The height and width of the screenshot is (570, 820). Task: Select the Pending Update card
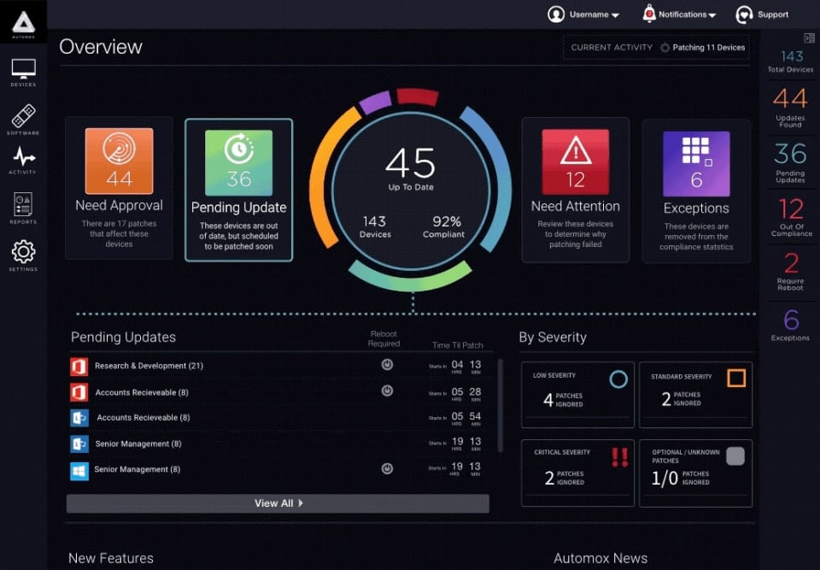[238, 190]
